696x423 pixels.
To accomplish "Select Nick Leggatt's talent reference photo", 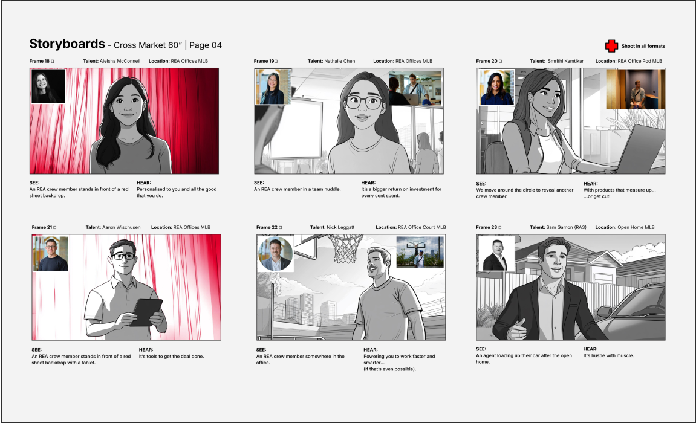I will coord(276,253).
